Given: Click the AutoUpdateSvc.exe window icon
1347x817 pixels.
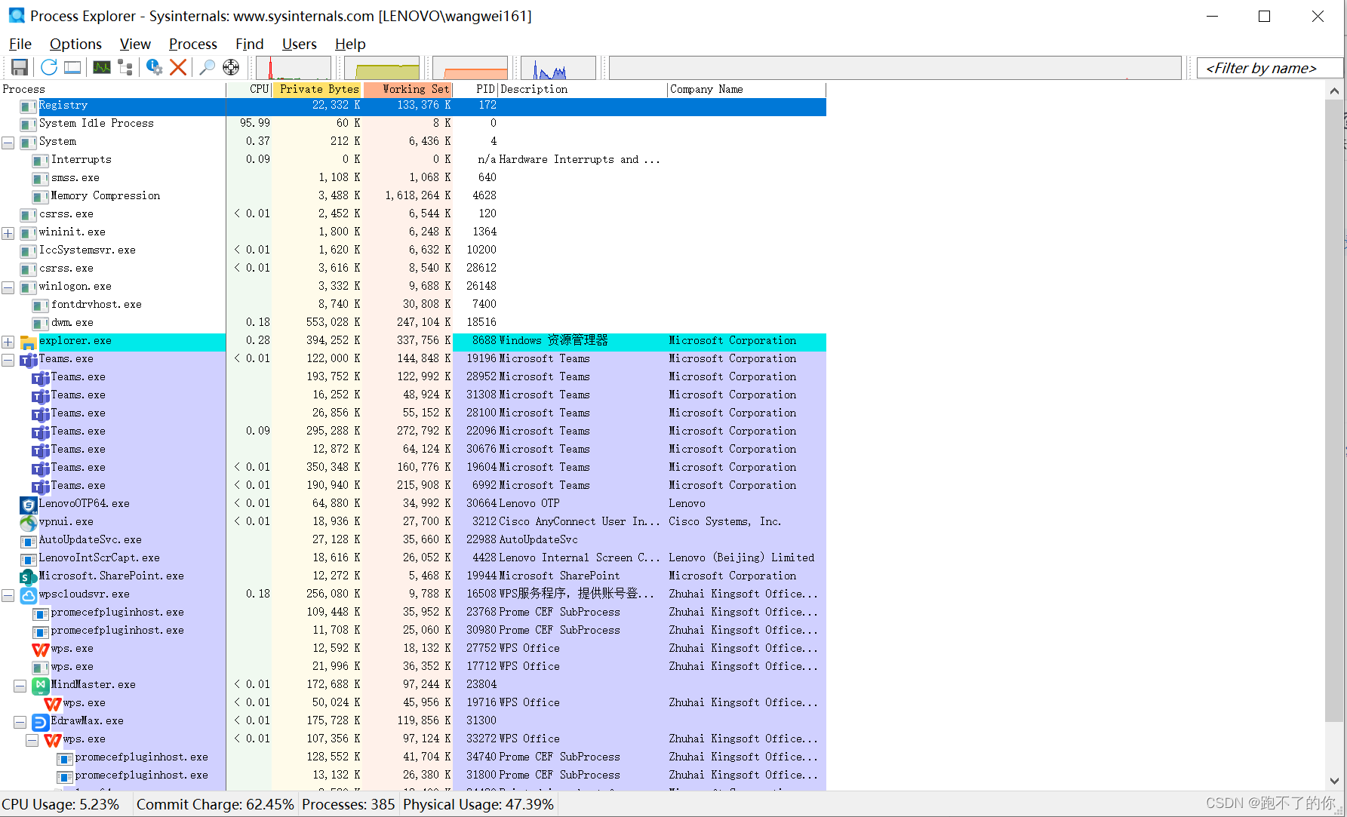Looking at the screenshot, I should pos(29,541).
